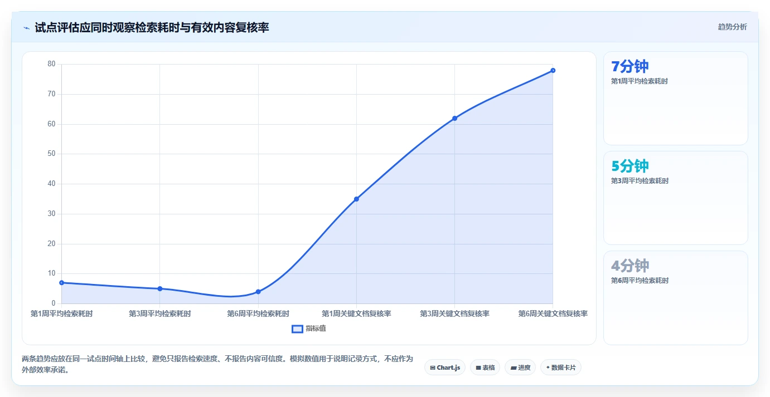
Task: Click x-axis label 第6周关键文档复核率
Action: (x=553, y=314)
